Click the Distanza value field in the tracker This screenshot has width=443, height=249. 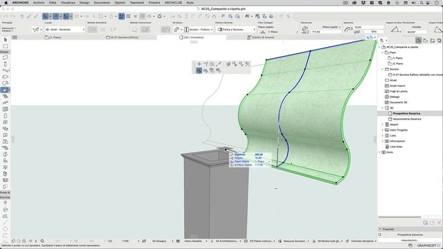[259, 155]
